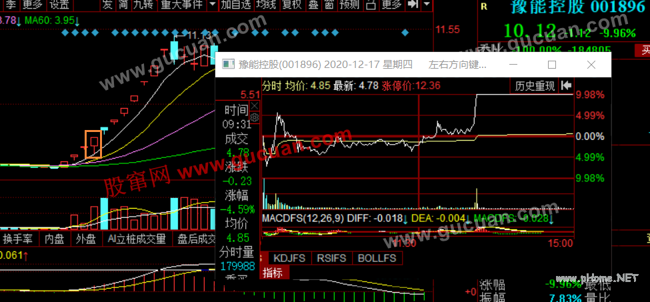Click the arrow-to-bar collapse icon in toolbar
650x302 pixels.
click(413, 5)
